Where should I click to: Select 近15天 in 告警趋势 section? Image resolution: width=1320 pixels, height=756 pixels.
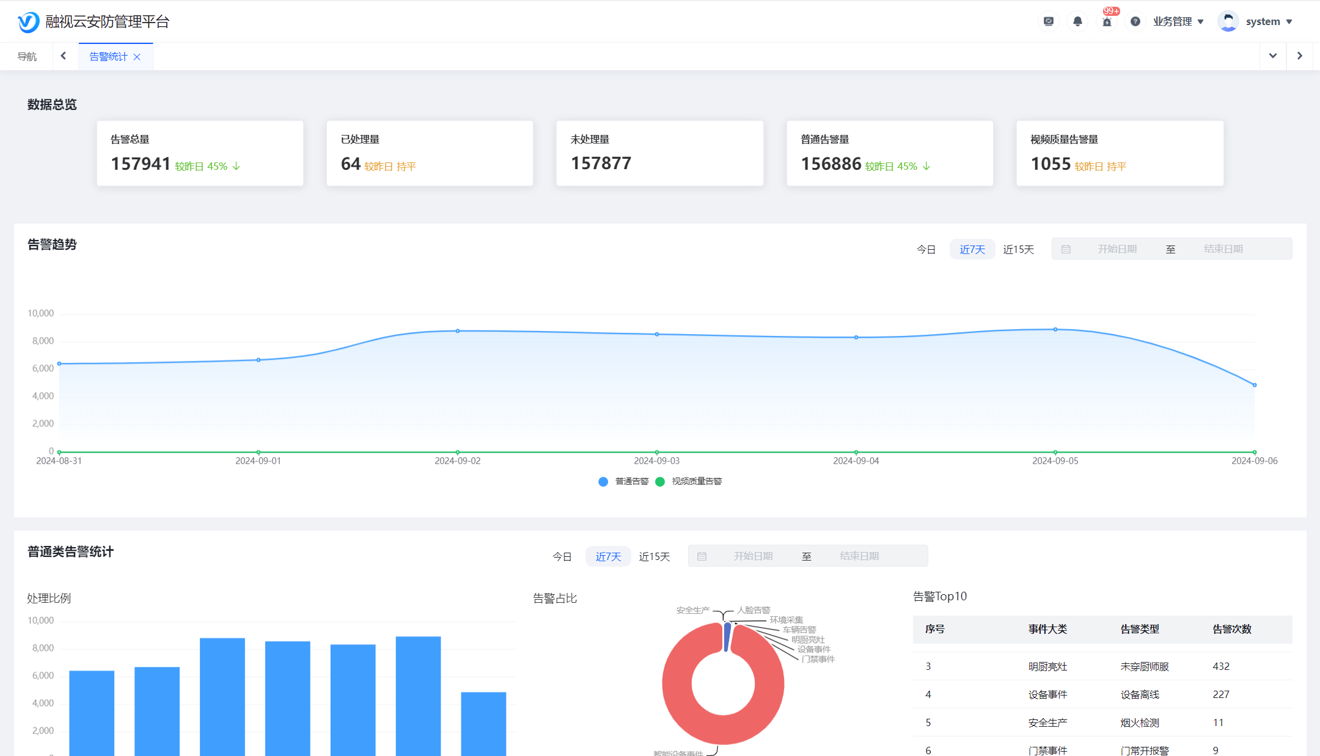(x=1018, y=249)
